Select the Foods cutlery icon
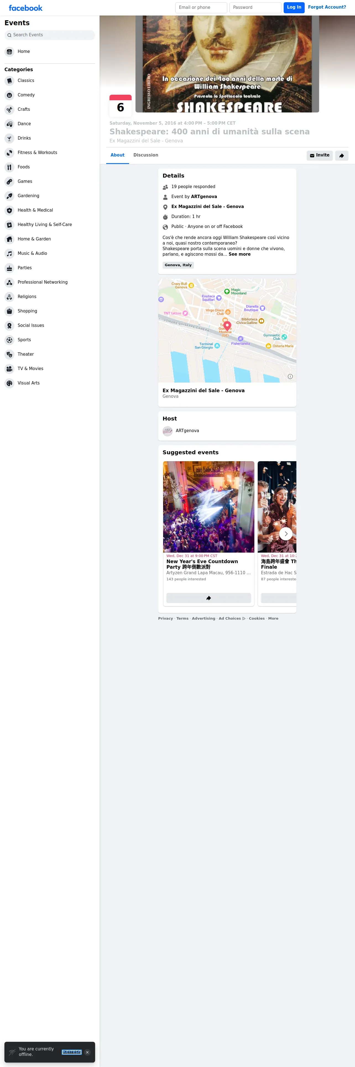Image resolution: width=355 pixels, height=1067 pixels. coord(9,167)
